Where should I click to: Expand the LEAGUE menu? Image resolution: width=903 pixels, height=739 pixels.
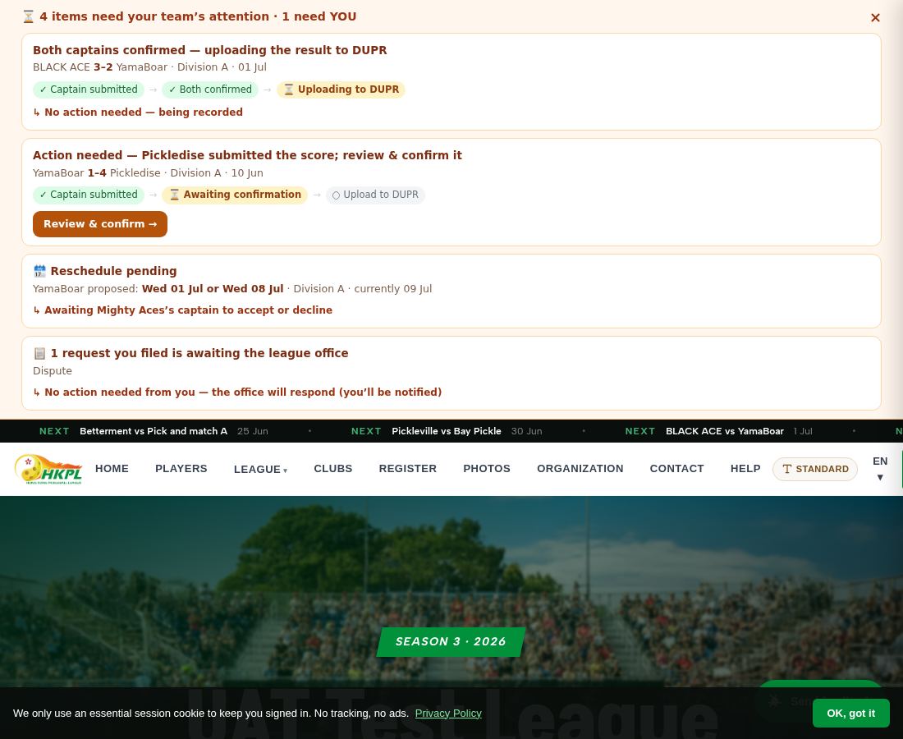[x=260, y=470]
